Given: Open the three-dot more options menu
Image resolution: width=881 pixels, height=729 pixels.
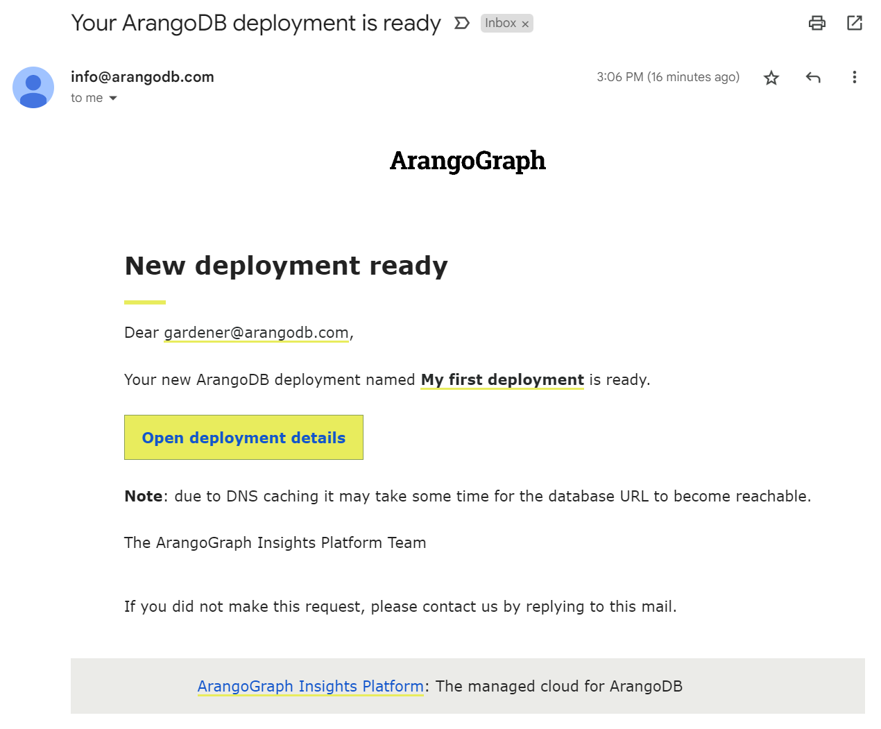Looking at the screenshot, I should [854, 77].
